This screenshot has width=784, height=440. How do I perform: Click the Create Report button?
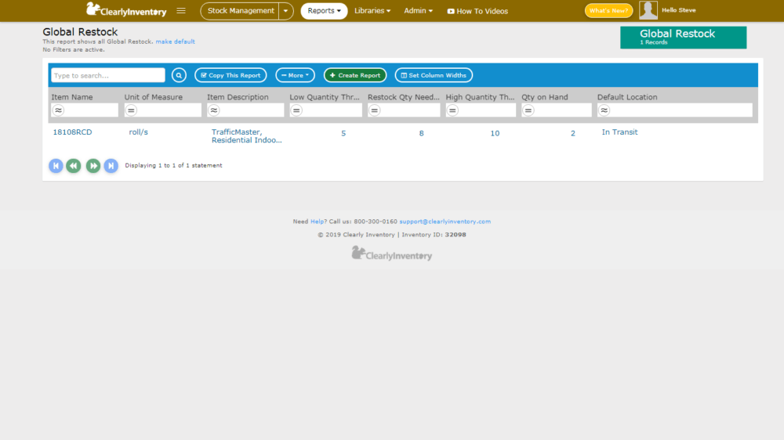click(x=355, y=75)
